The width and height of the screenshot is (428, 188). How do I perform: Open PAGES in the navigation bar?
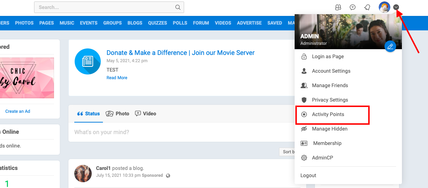(x=47, y=23)
